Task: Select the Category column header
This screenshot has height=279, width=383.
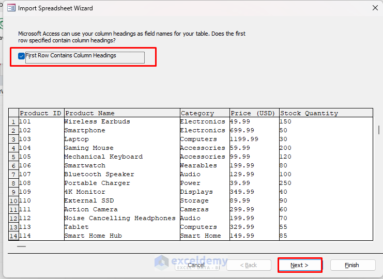Action: pos(205,113)
